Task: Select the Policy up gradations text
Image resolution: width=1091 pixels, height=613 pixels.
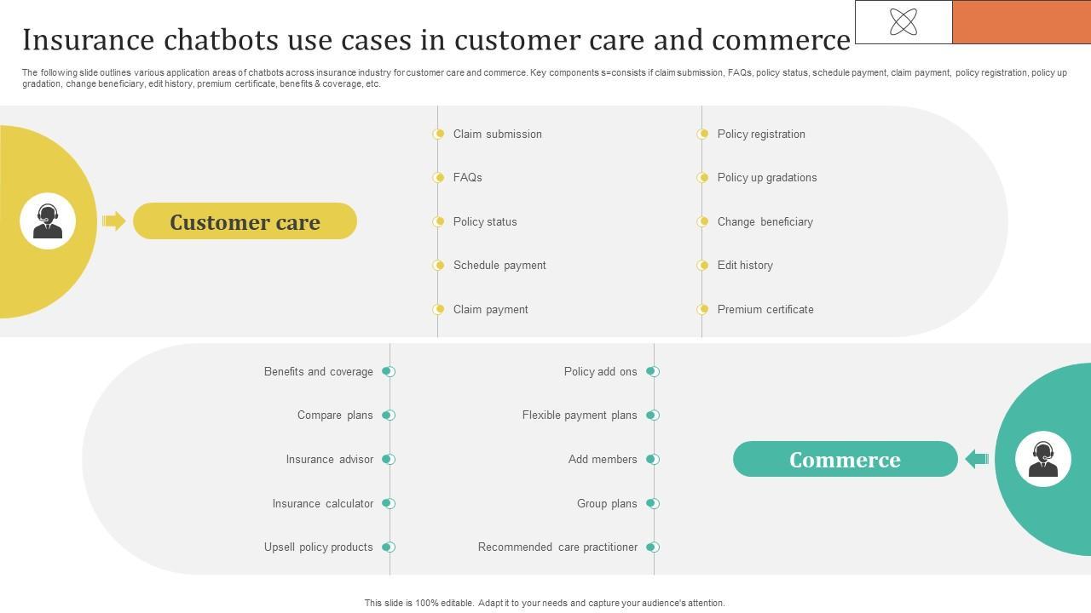Action: [x=767, y=177]
